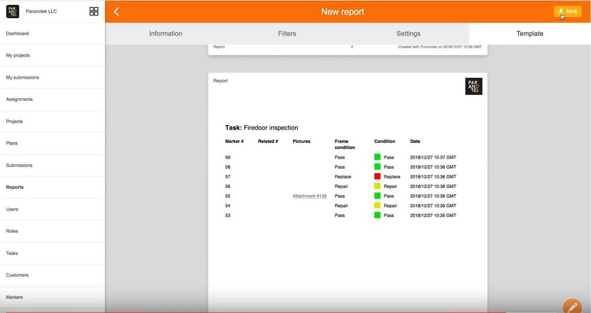Viewport: 591px width, 313px height.
Task: Click the Related # column header
Action: (x=268, y=141)
